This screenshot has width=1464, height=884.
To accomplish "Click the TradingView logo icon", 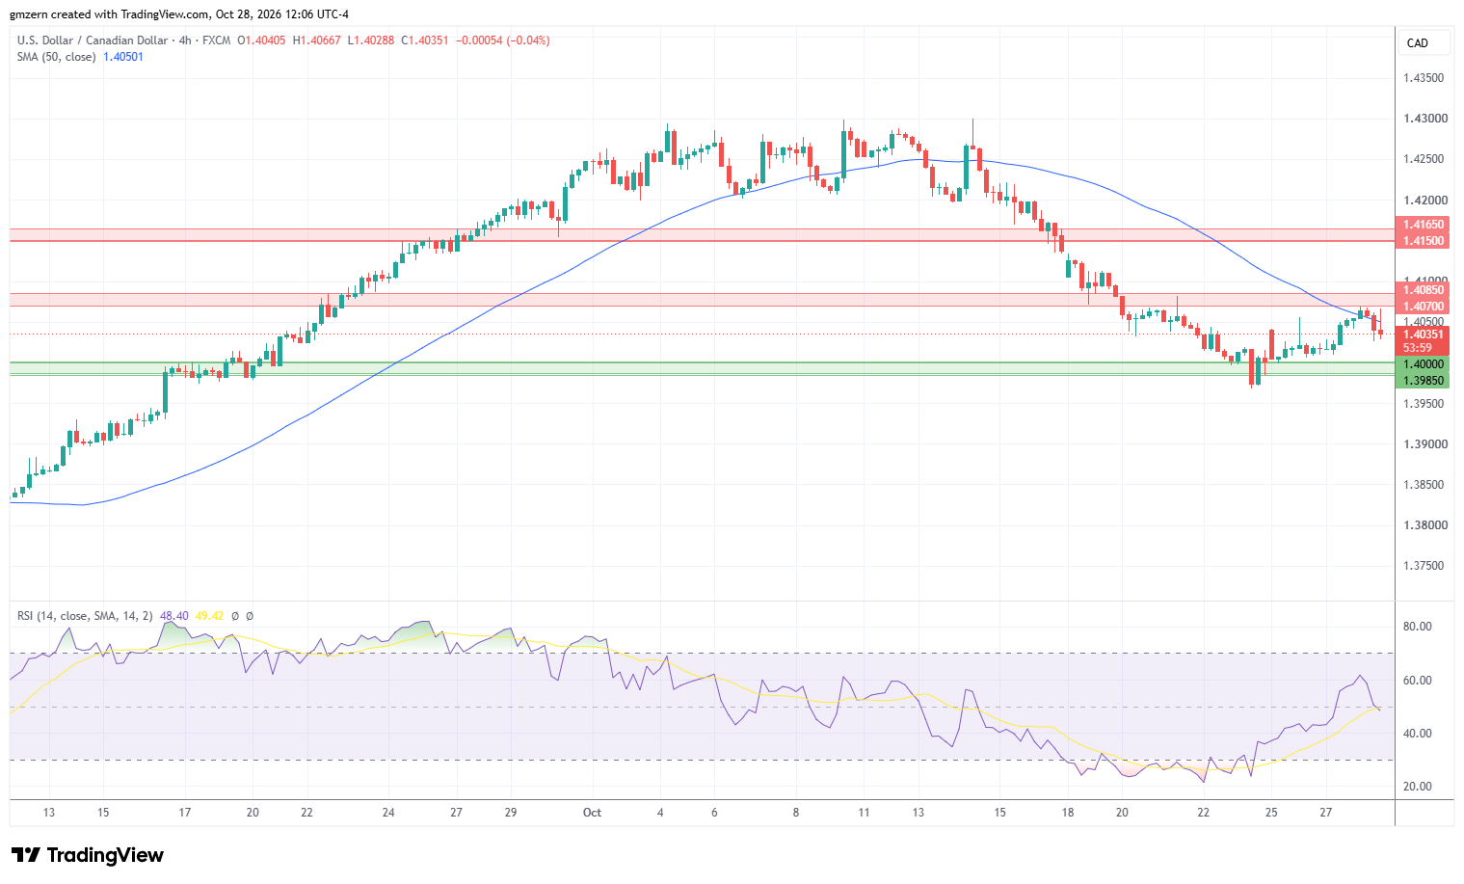I will pyautogui.click(x=26, y=855).
